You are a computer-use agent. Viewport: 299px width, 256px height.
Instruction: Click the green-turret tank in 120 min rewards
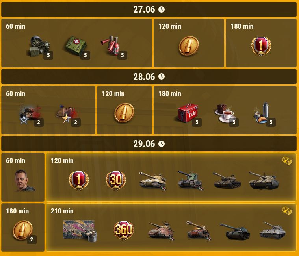pyautogui.click(x=190, y=180)
